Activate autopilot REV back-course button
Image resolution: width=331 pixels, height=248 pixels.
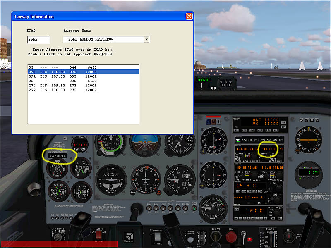tap(268, 131)
